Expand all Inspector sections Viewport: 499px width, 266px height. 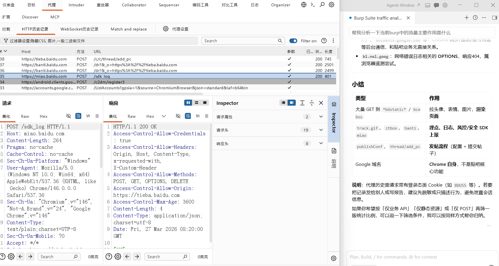(302, 103)
